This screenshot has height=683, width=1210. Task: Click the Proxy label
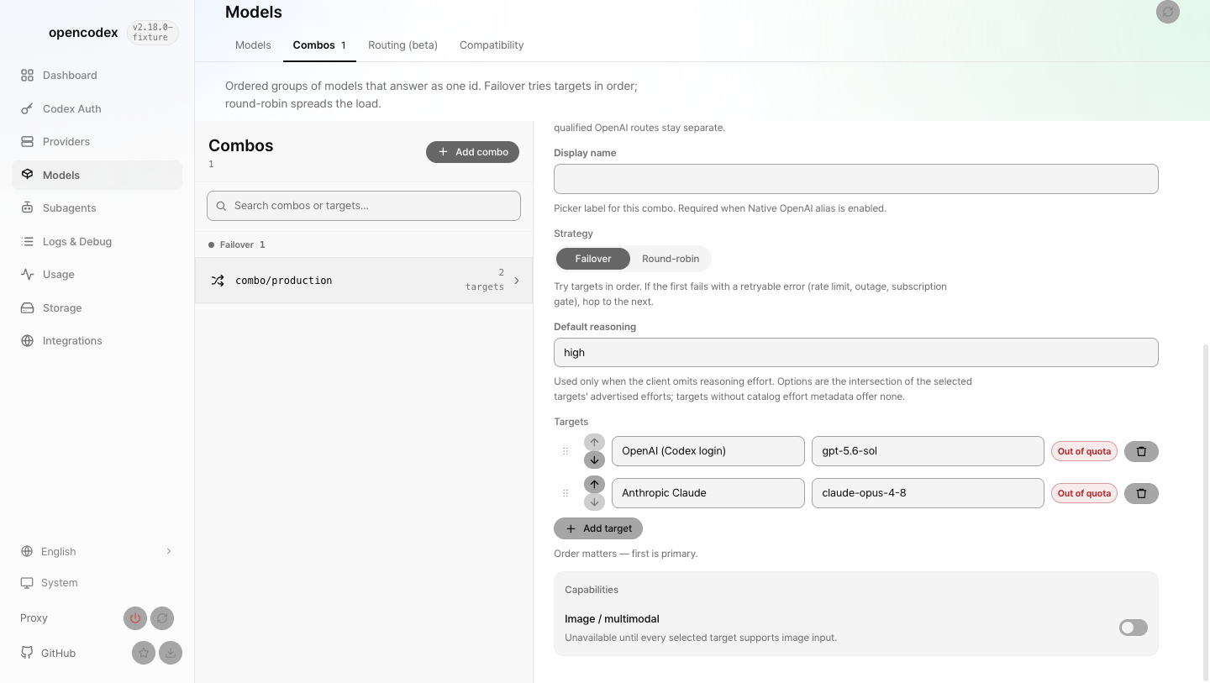click(34, 618)
